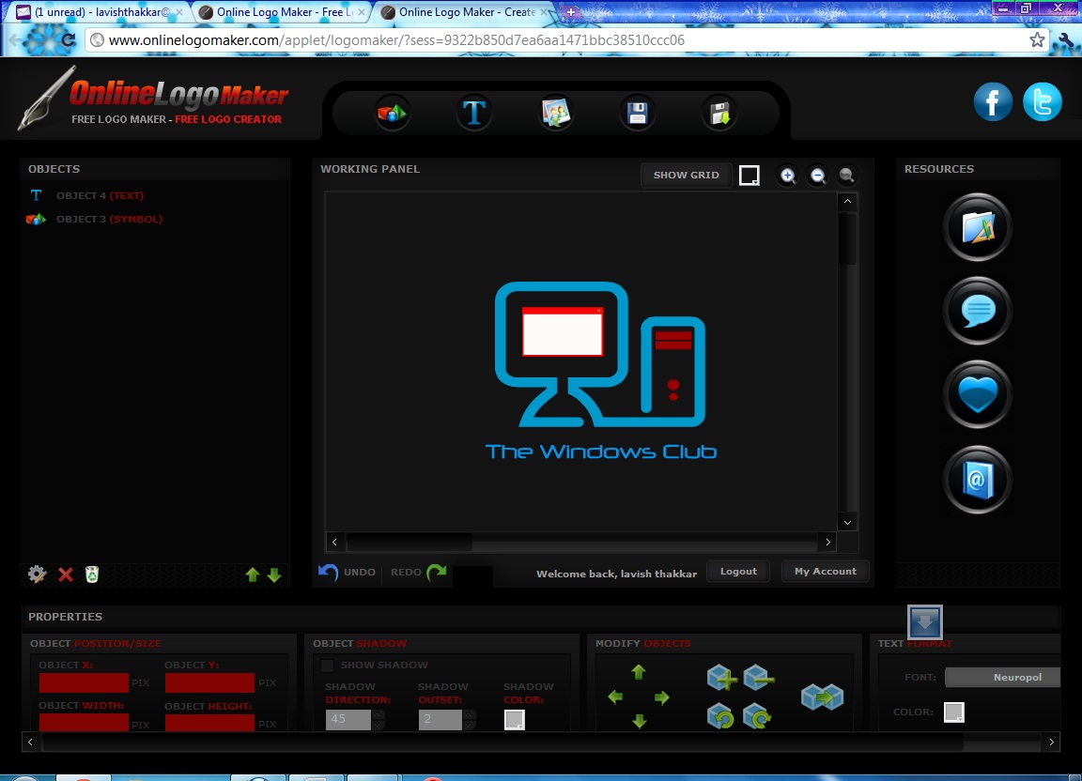Open the Shadow Color swatch
Screen dimensions: 1082x781
pos(514,721)
